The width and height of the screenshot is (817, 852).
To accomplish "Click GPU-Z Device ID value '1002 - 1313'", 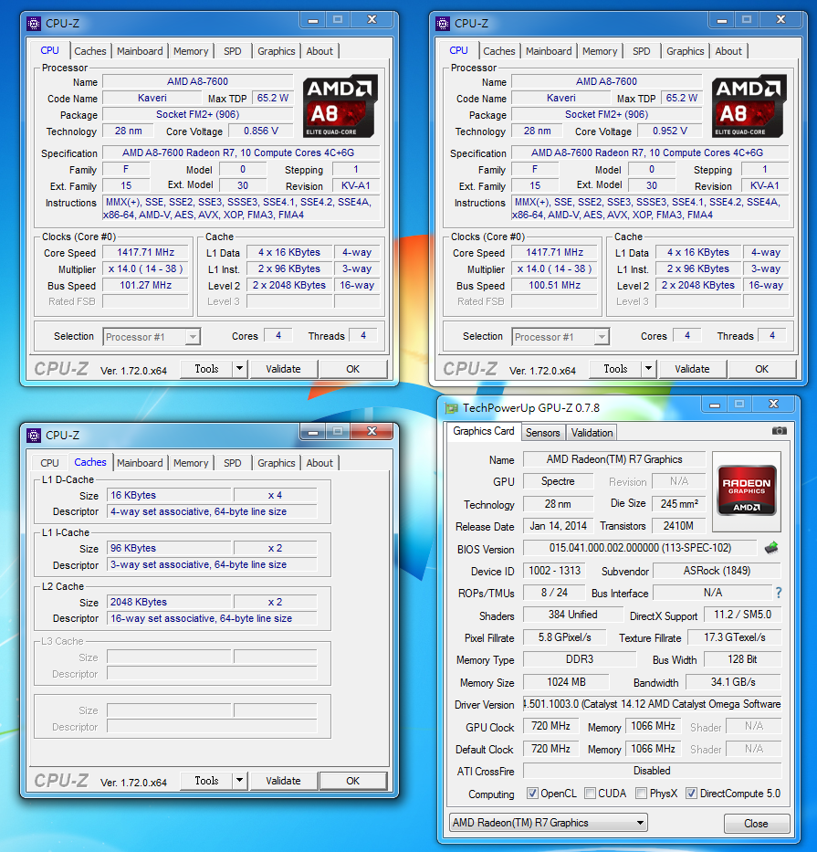I will click(x=555, y=571).
